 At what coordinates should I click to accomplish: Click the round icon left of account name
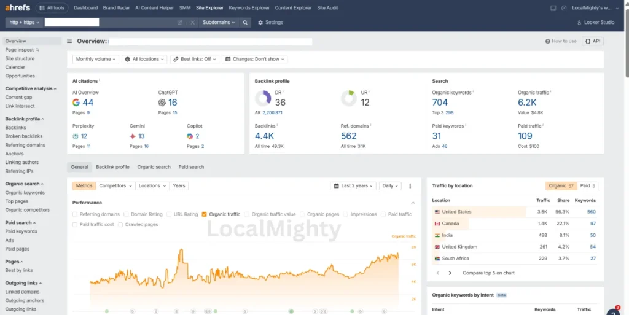564,8
